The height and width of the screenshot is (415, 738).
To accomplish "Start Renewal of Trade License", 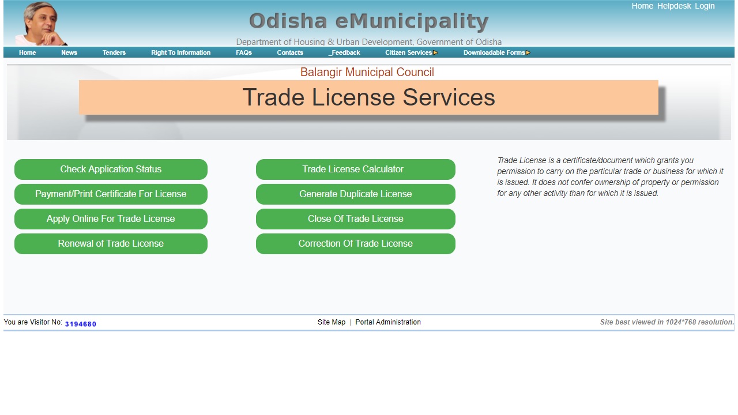I will [x=111, y=244].
